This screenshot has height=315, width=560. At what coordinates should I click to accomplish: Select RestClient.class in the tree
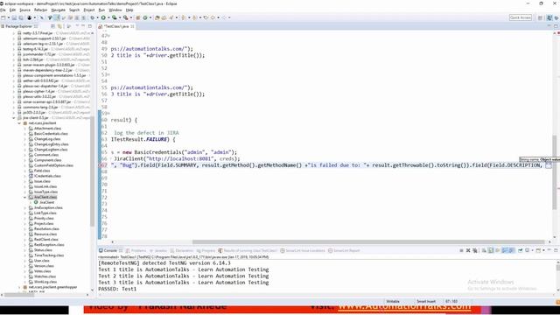[46, 239]
